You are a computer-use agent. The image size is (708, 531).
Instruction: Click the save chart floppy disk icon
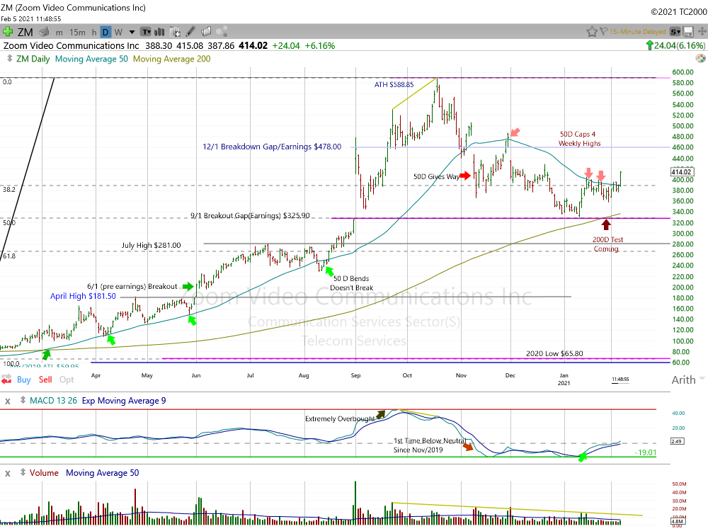pos(688,32)
